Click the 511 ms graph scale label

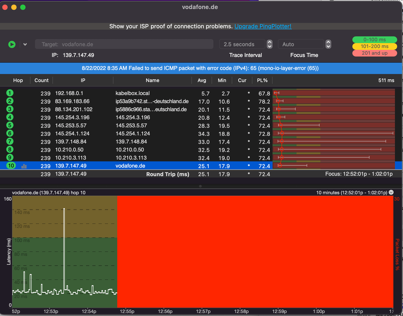pyautogui.click(x=386, y=80)
